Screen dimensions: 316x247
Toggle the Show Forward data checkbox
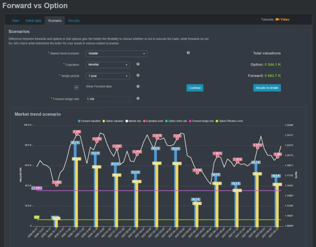(x=77, y=87)
